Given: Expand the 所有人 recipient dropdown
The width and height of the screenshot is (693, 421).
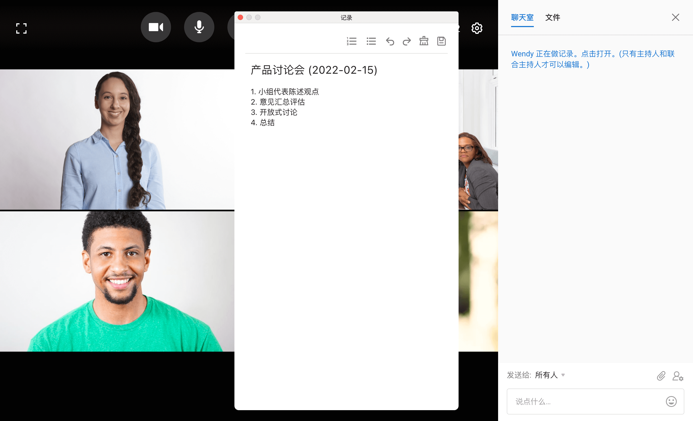Looking at the screenshot, I should [550, 375].
